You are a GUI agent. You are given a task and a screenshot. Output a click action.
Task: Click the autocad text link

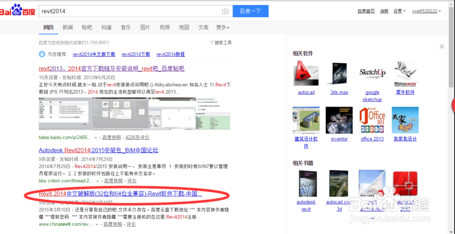(x=306, y=92)
